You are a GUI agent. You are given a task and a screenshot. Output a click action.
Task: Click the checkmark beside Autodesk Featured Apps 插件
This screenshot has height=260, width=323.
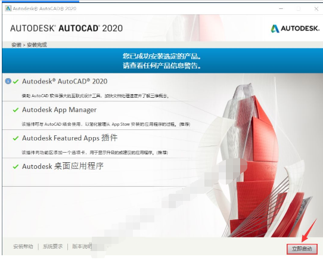coord(15,138)
